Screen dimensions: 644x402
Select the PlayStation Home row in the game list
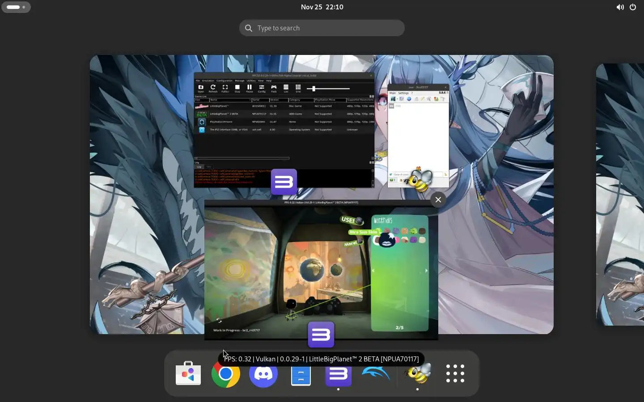tap(284, 121)
